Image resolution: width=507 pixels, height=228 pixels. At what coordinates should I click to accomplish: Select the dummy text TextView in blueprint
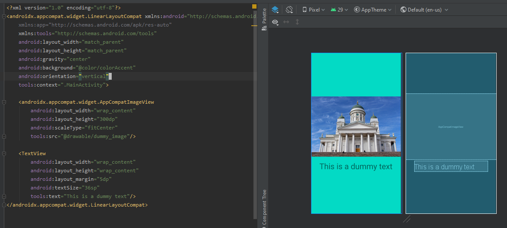point(451,166)
